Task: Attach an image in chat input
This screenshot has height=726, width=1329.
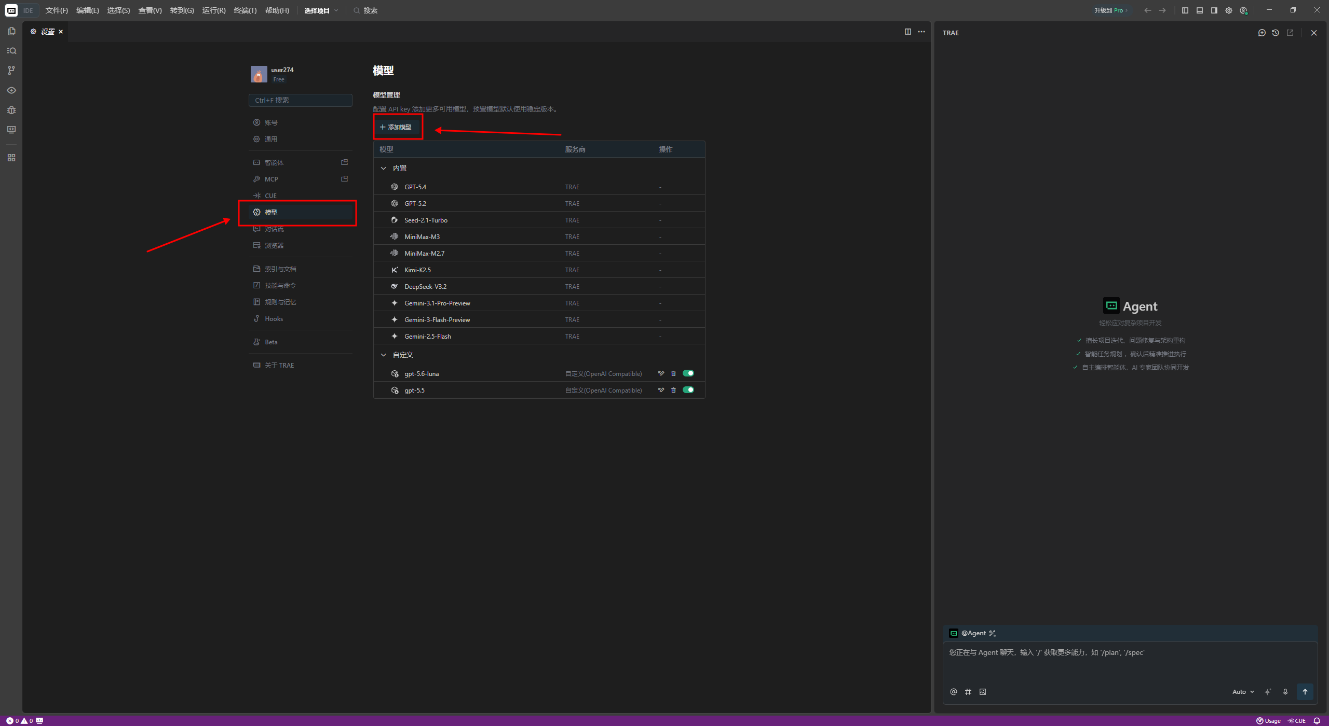Action: point(983,692)
